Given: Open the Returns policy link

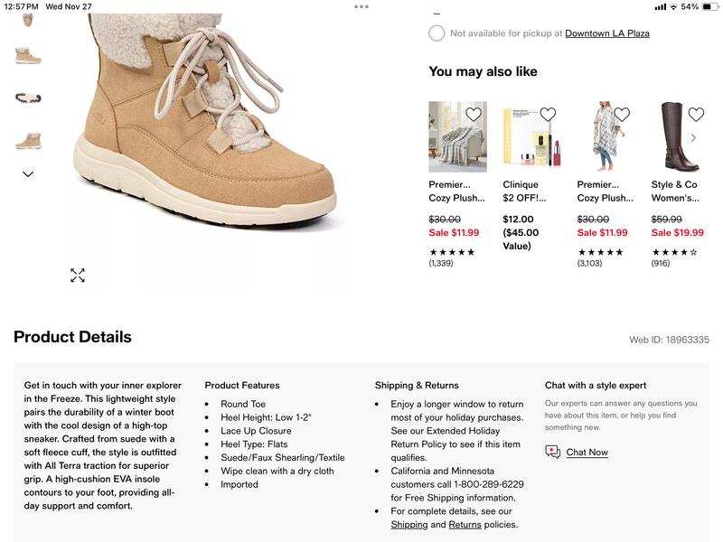Looking at the screenshot, I should [x=465, y=524].
